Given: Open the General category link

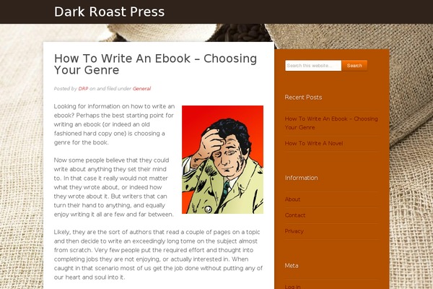Looking at the screenshot, I should [x=141, y=89].
